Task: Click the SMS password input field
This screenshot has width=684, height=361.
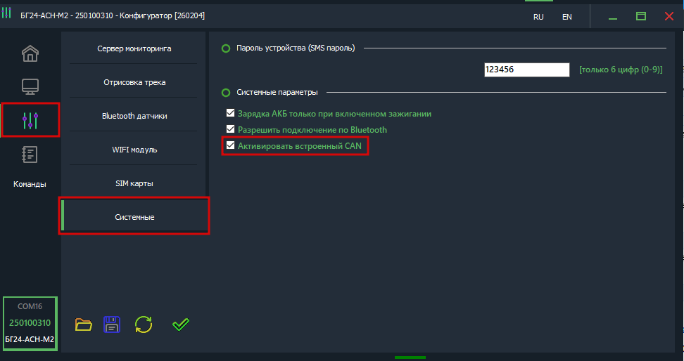Action: point(526,70)
